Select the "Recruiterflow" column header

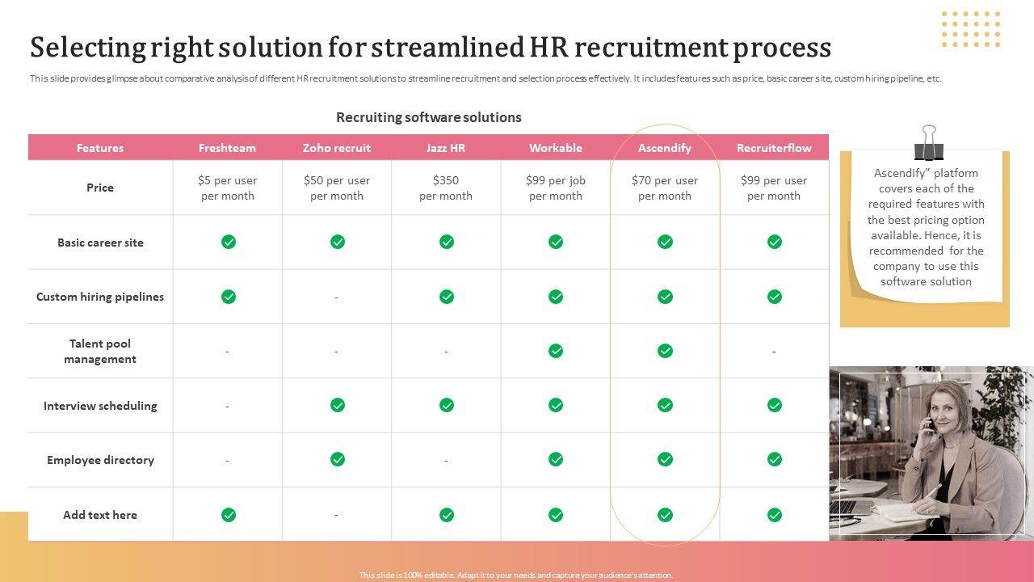(774, 148)
